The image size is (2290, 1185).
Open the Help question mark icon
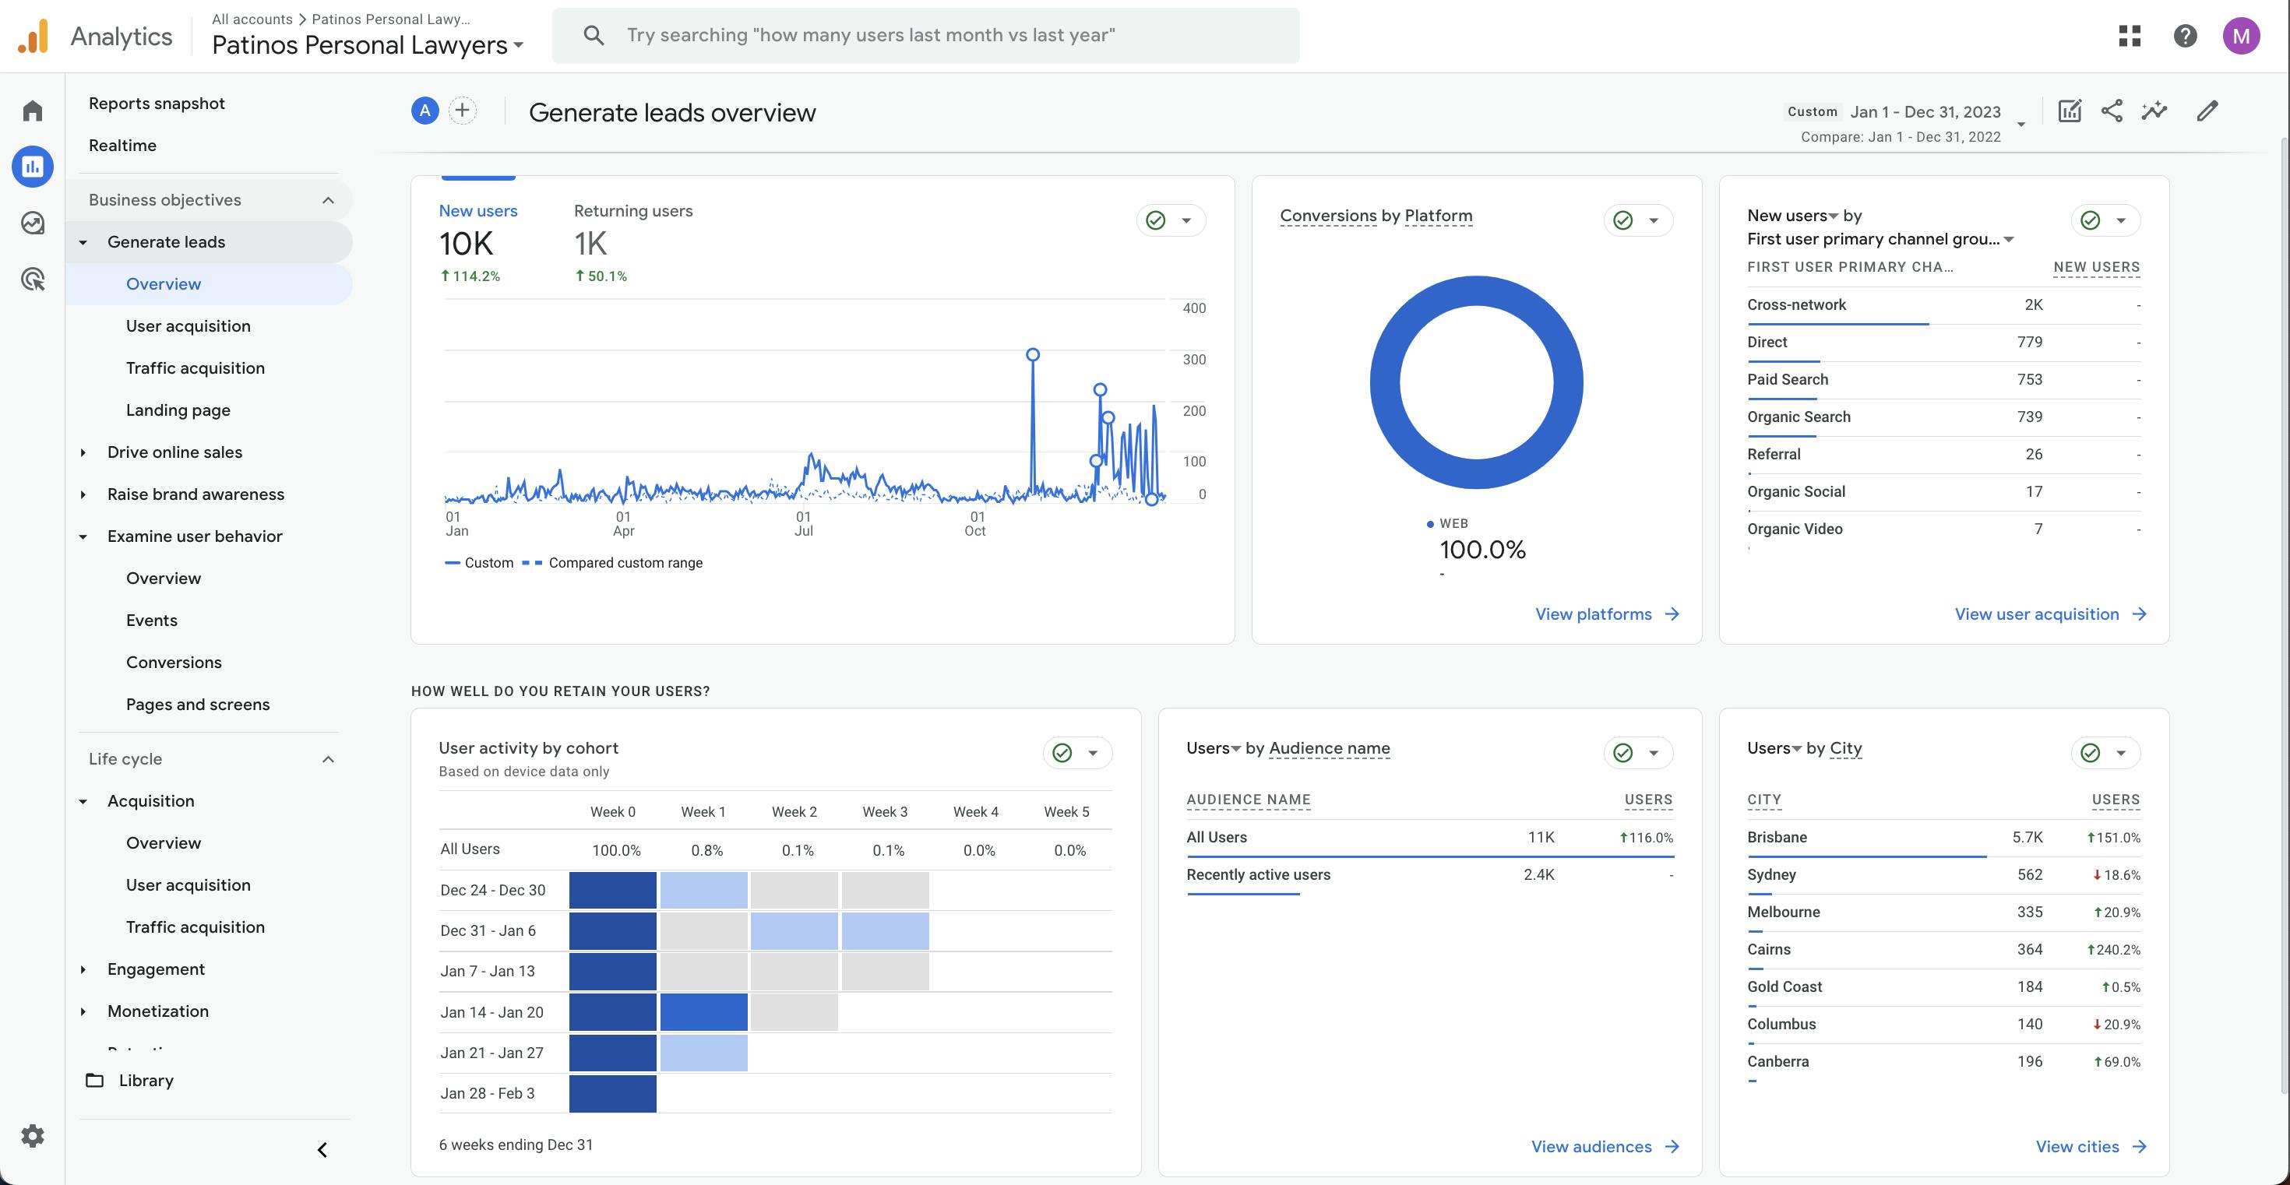coord(2185,36)
